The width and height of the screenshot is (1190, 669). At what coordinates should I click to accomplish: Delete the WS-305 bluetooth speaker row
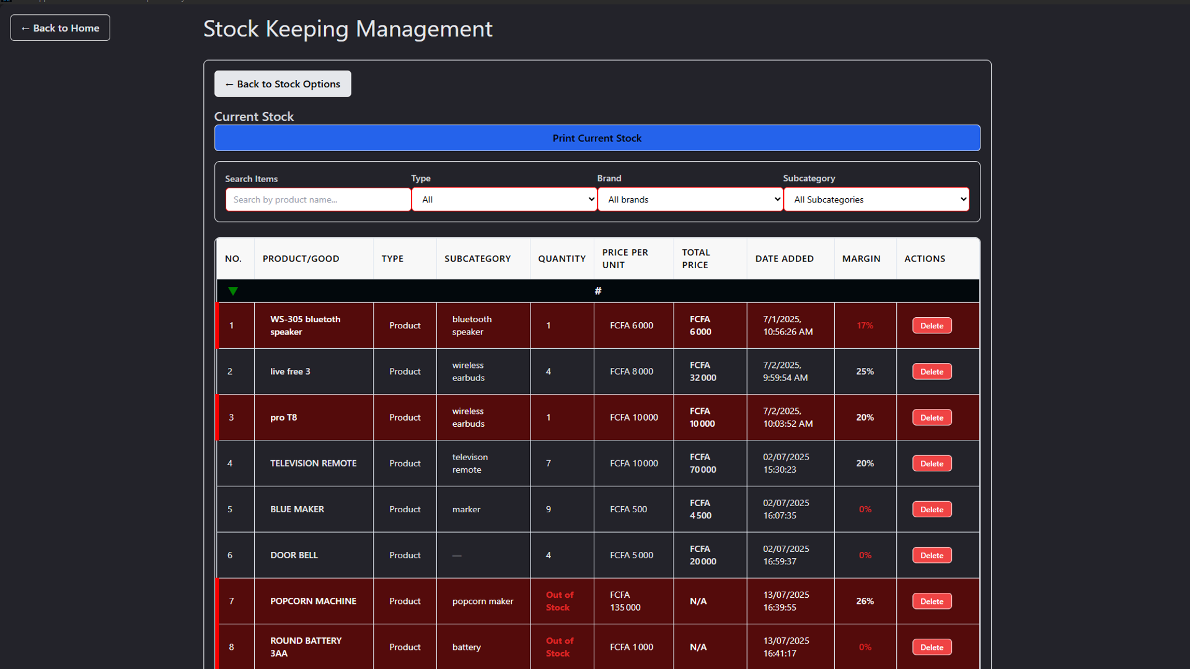932,326
